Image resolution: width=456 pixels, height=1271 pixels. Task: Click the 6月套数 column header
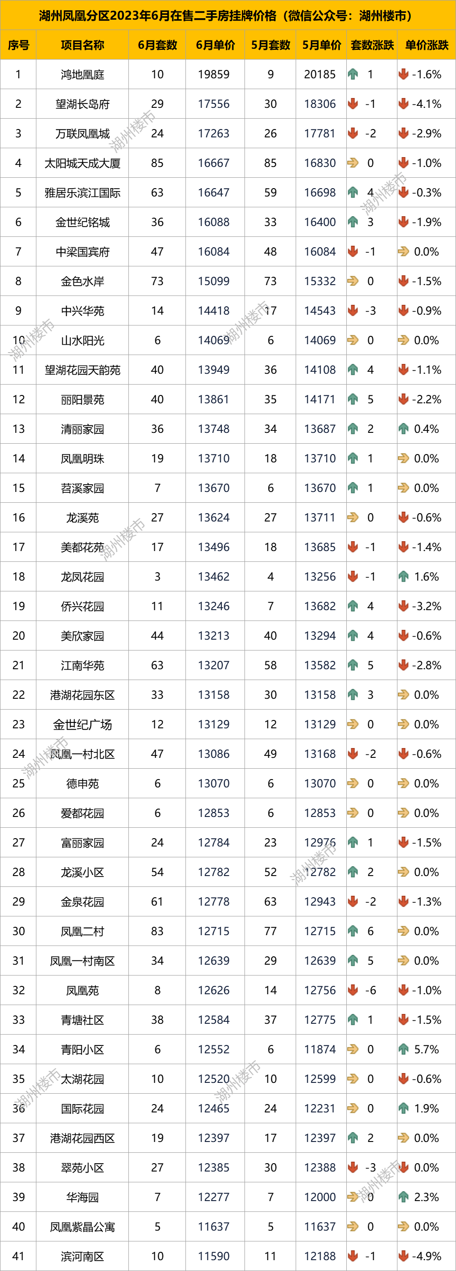157,45
